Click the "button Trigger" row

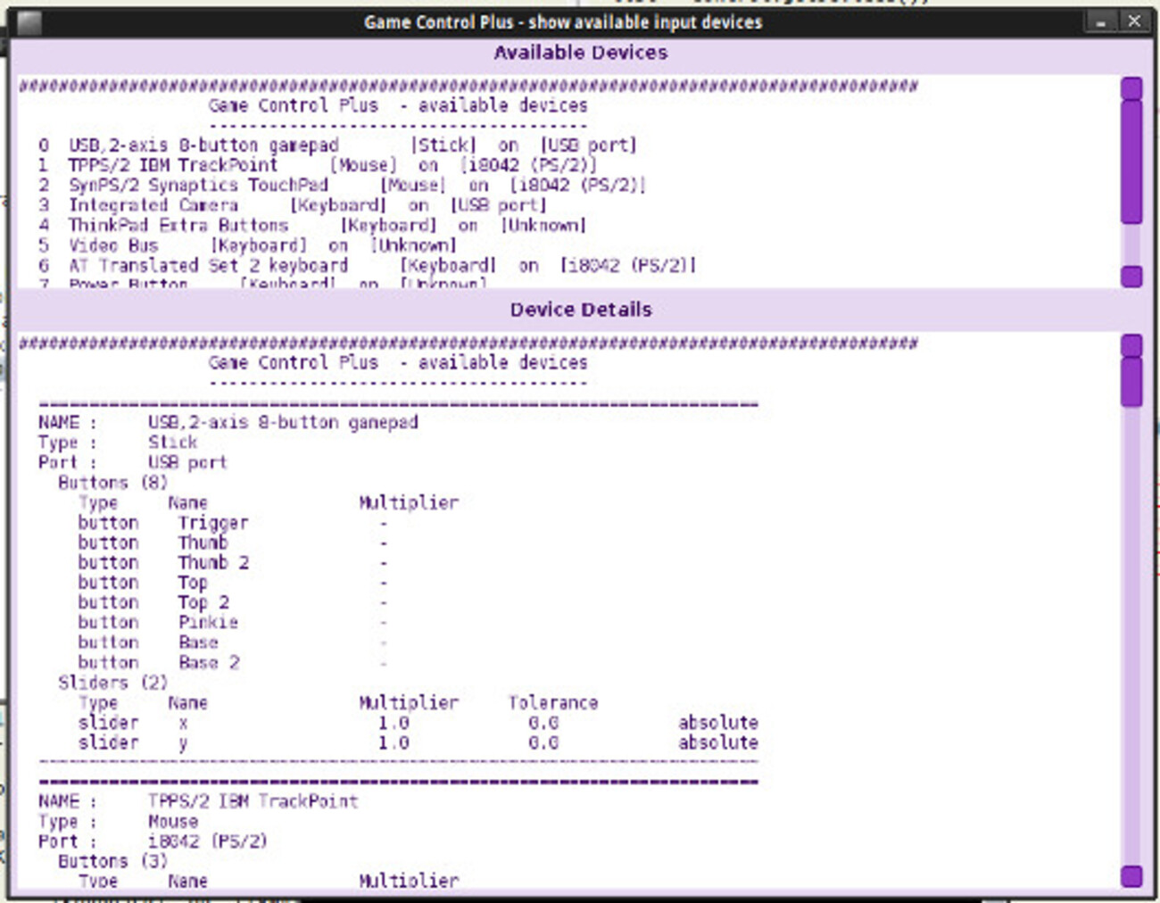[233, 523]
